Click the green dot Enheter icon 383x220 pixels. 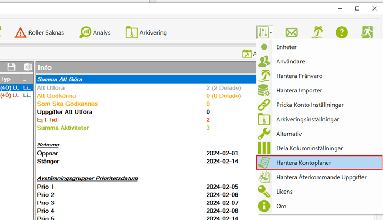(264, 47)
